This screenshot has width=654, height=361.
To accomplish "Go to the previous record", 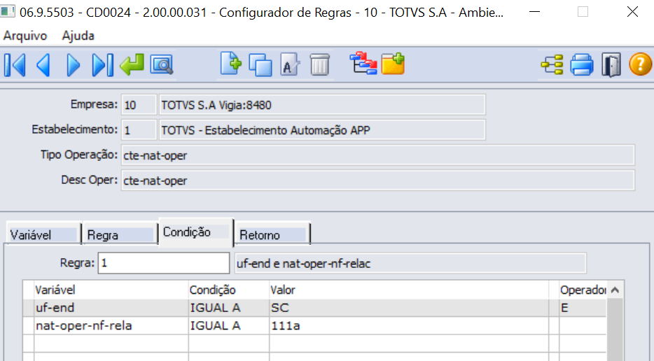I will click(43, 65).
